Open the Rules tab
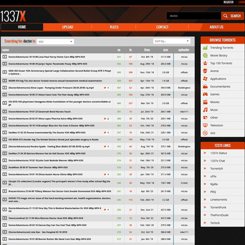Screen dimensions: 245x245 [114, 27]
